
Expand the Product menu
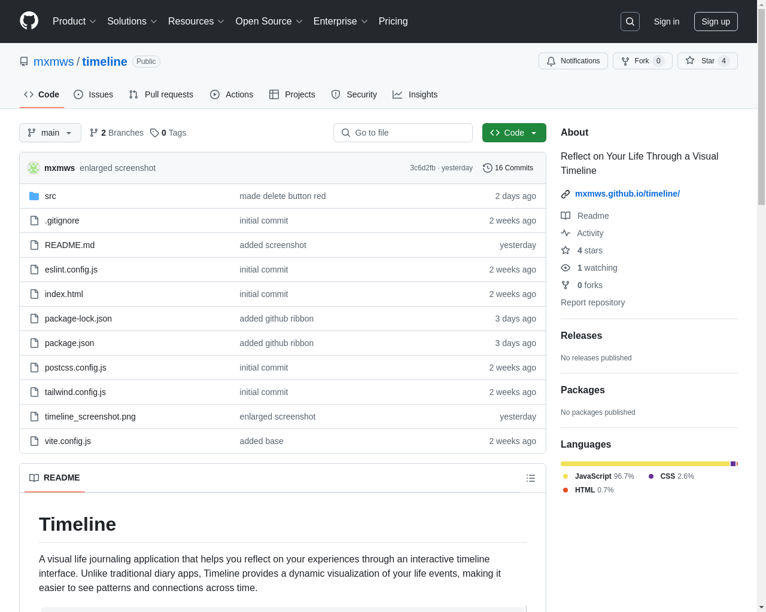tap(74, 22)
